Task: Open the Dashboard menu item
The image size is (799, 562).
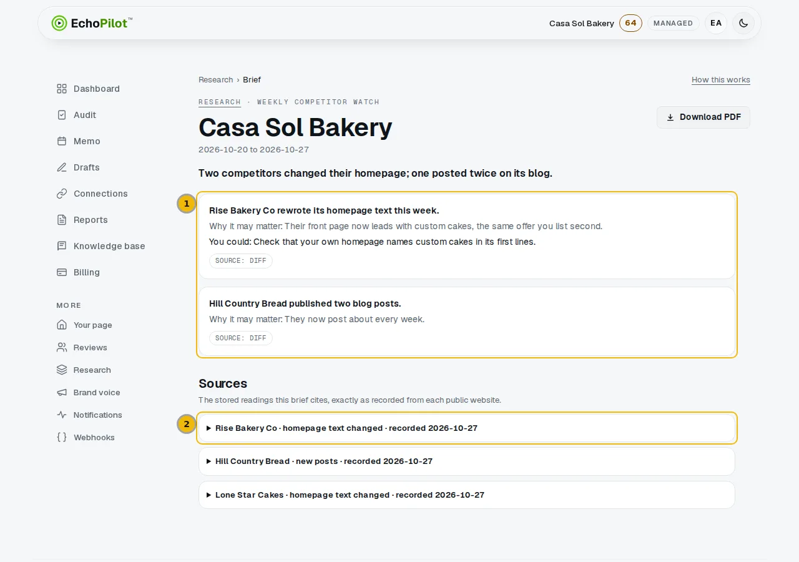Action: [x=97, y=89]
